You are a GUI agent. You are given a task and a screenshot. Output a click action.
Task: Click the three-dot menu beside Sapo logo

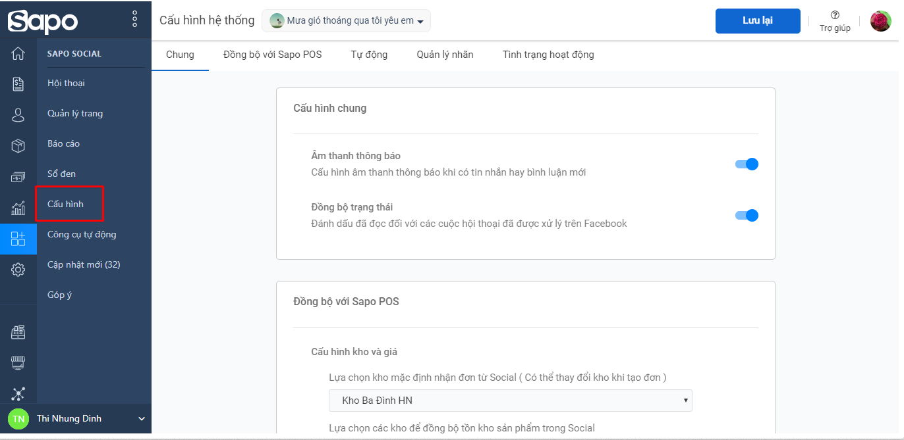point(135,19)
